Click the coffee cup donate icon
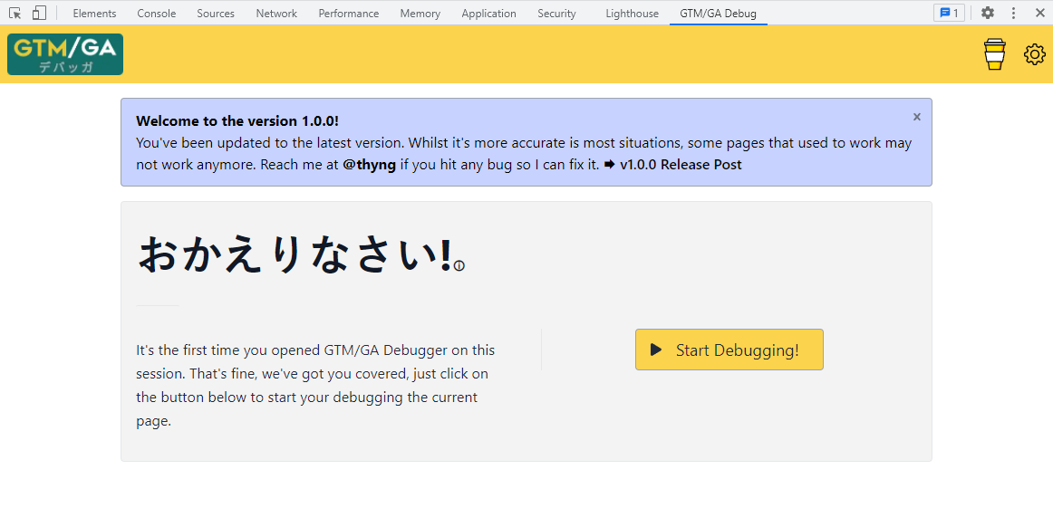Viewport: 1053px width, 527px height. (994, 54)
